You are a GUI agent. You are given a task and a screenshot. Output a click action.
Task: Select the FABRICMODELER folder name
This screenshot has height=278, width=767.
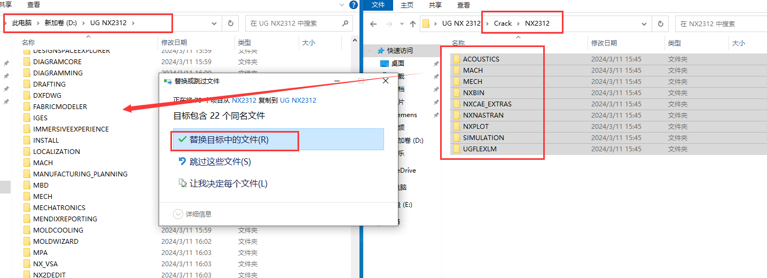[60, 106]
